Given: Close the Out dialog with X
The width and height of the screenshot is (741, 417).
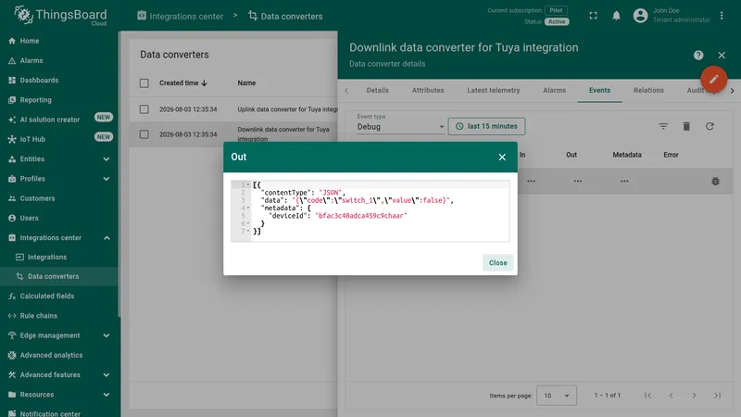Looking at the screenshot, I should pos(502,157).
